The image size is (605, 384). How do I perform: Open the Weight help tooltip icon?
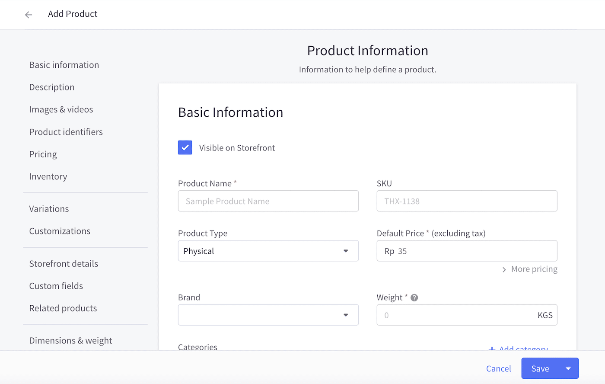click(414, 297)
